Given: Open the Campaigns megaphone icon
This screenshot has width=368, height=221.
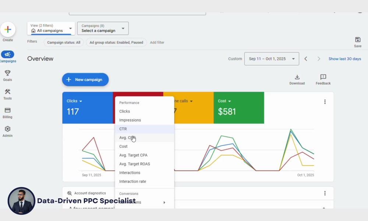Looking at the screenshot, I should (7, 54).
